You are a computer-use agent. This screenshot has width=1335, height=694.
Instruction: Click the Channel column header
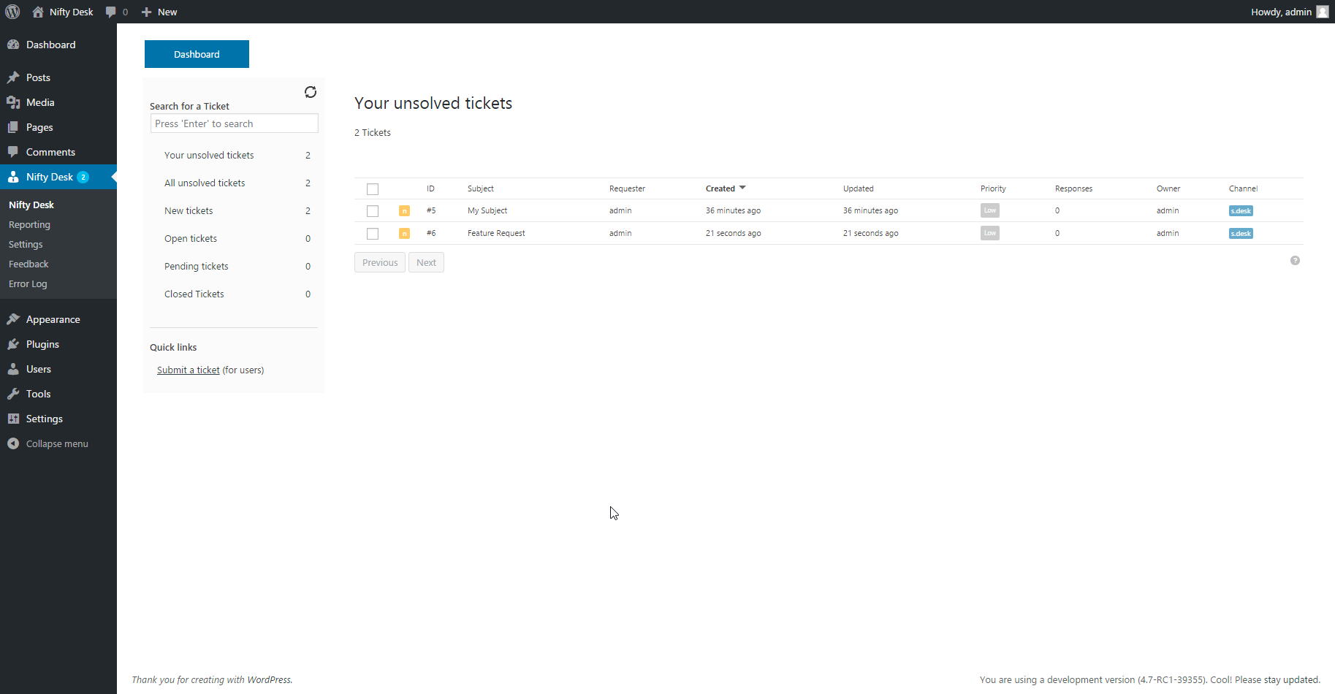tap(1244, 188)
